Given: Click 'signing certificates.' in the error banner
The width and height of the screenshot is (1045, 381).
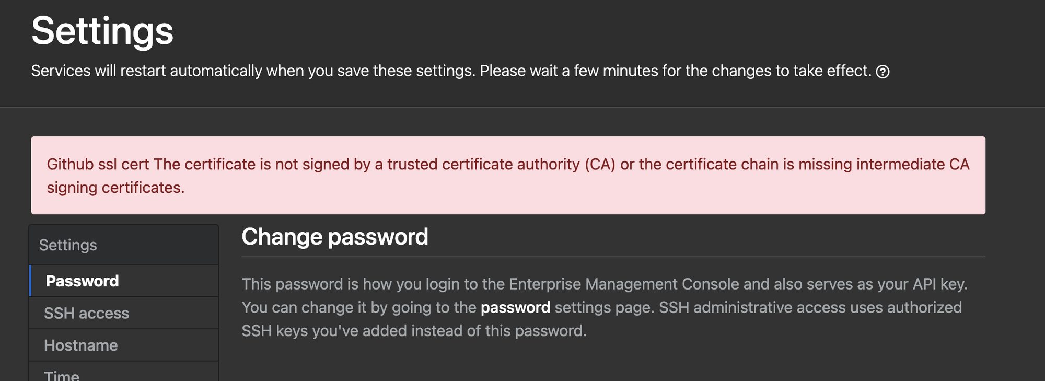Looking at the screenshot, I should tap(115, 188).
